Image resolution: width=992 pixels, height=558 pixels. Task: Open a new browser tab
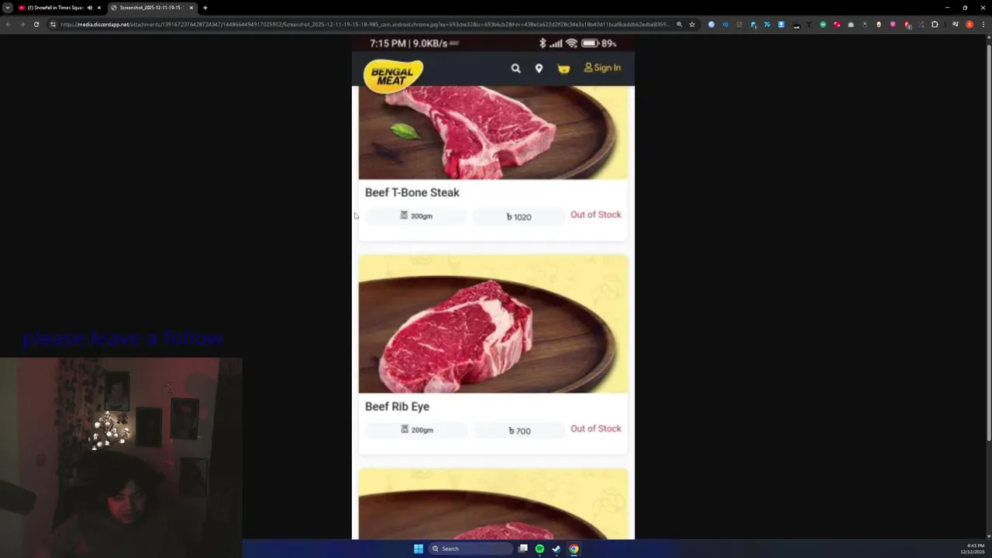pos(205,8)
